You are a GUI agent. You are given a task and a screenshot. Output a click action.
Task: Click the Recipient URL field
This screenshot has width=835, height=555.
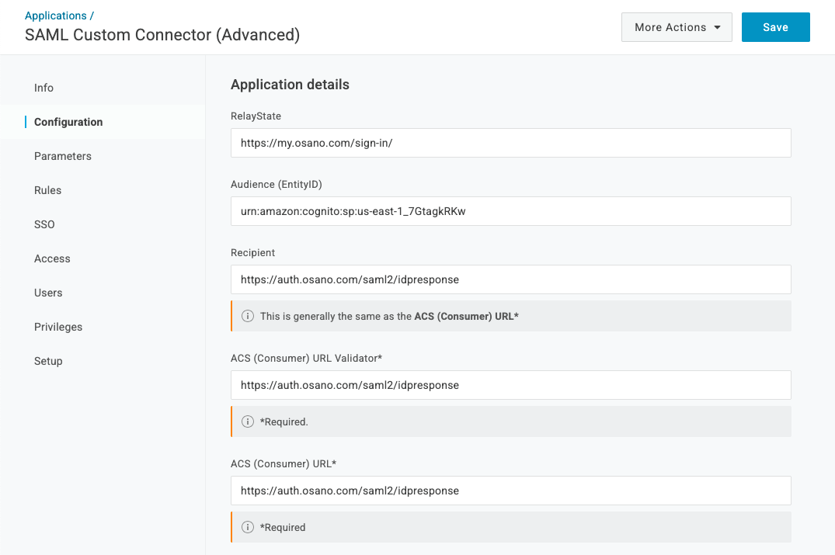coord(510,279)
